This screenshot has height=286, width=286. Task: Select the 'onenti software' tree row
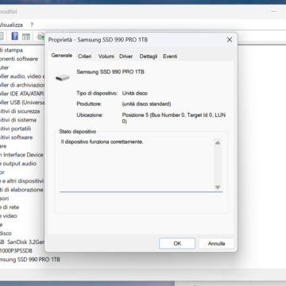pos(19,59)
